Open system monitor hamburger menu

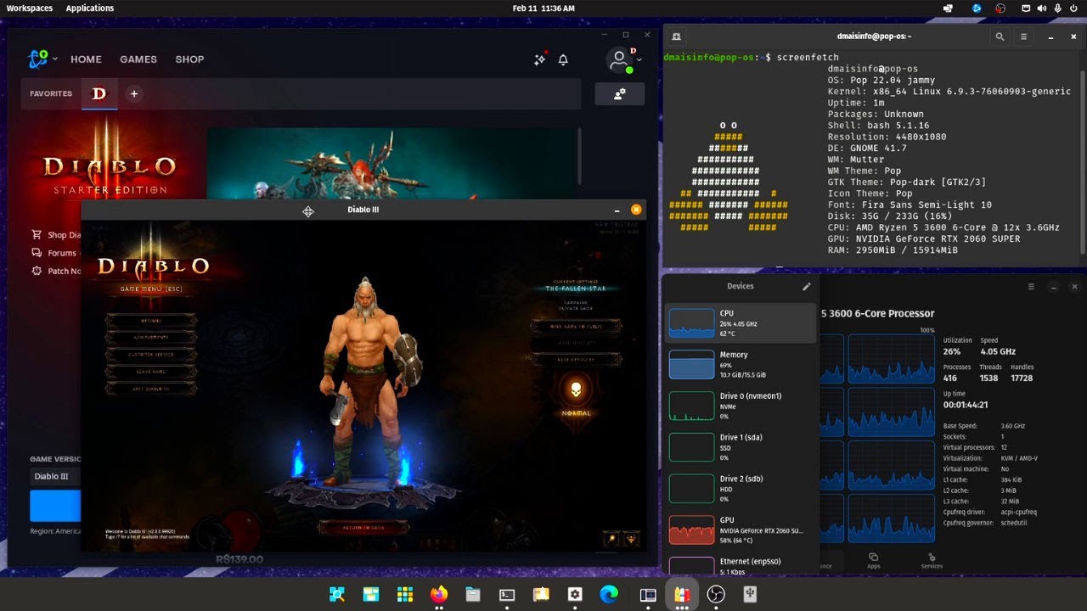click(1031, 287)
